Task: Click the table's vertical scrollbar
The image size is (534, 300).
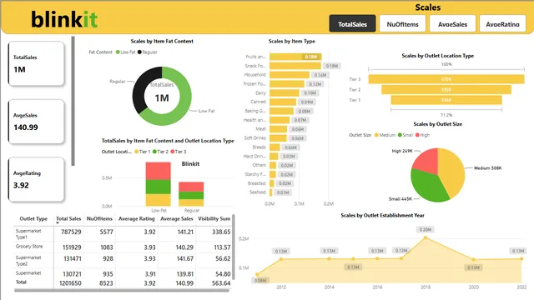Action: click(x=234, y=247)
